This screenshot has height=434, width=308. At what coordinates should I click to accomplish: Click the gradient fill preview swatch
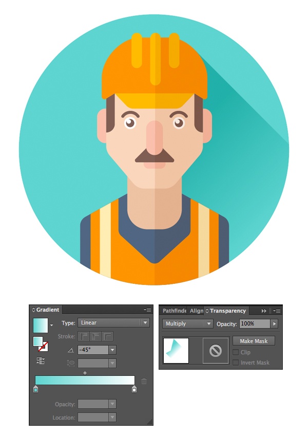[41, 325]
